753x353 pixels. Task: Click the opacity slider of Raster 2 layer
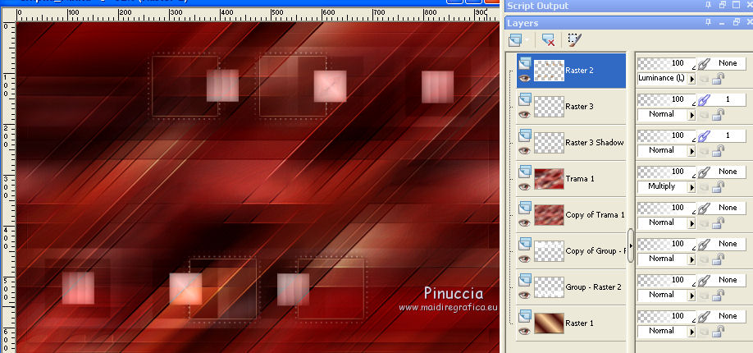point(667,63)
